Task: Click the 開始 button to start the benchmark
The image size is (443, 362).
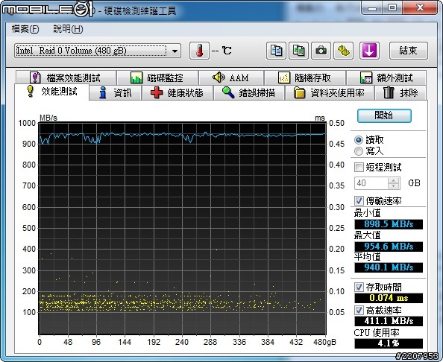Action: (x=384, y=115)
